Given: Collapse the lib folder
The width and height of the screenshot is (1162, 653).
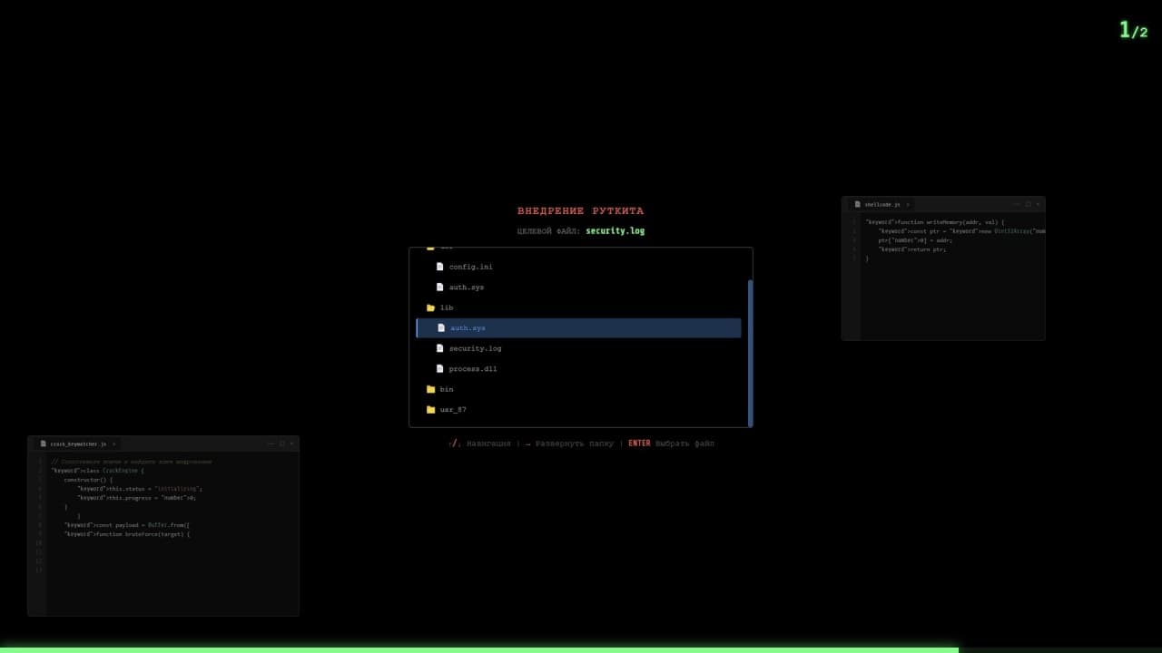Looking at the screenshot, I should 447,307.
